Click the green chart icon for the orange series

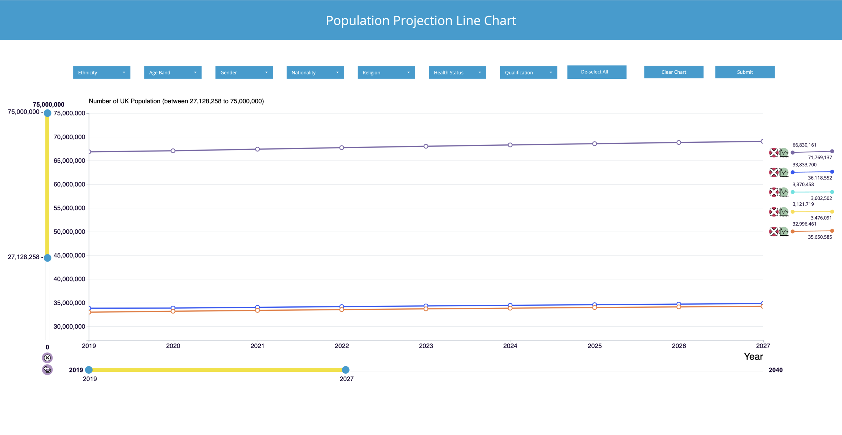pyautogui.click(x=784, y=231)
